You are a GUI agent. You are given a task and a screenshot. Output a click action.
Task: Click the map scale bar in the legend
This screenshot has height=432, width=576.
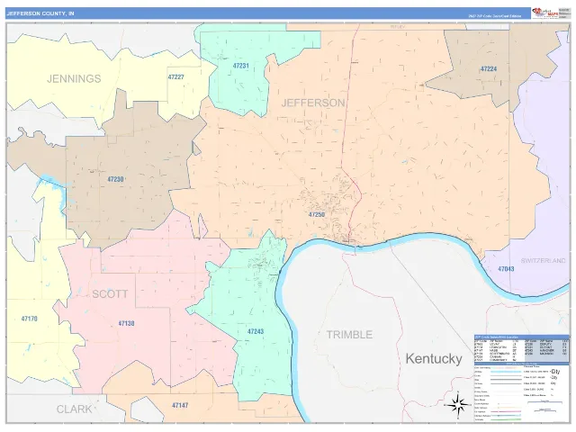(544, 402)
